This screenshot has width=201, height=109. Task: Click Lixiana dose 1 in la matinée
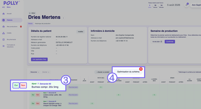(x=118, y=95)
